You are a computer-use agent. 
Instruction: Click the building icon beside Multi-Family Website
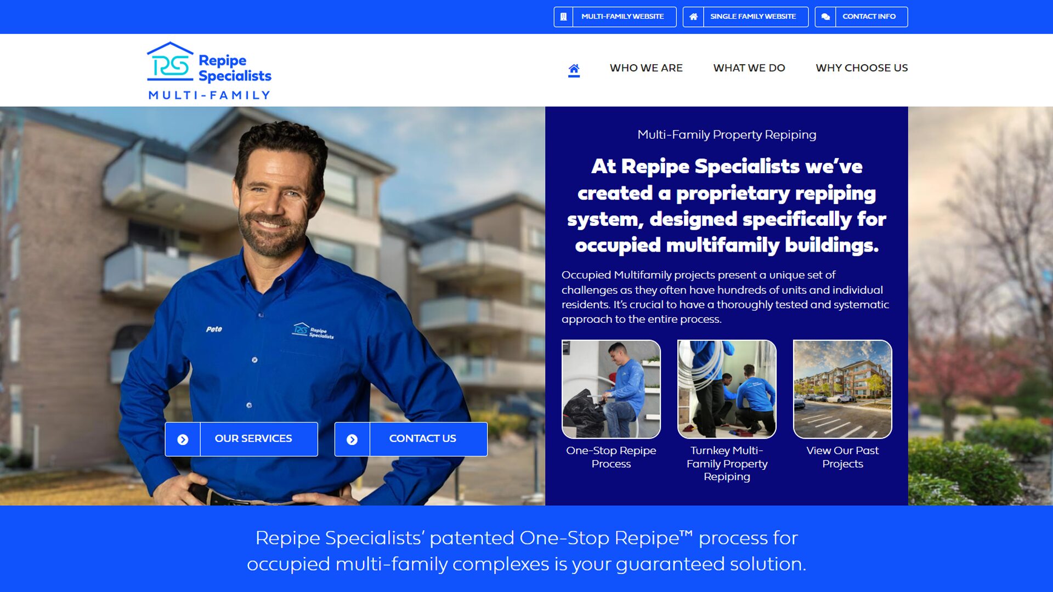(563, 17)
